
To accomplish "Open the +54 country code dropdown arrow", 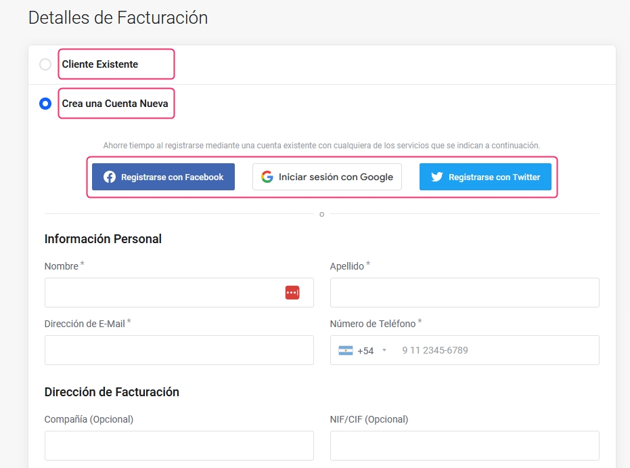I will tap(384, 350).
